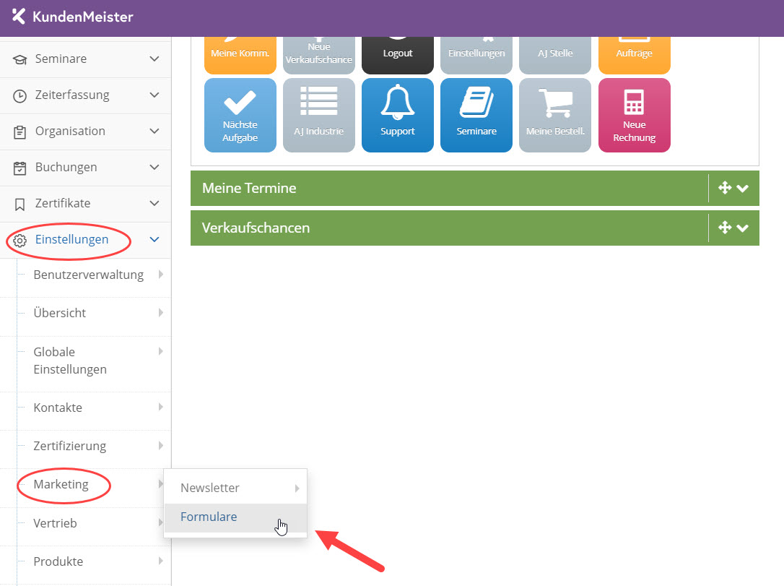
Task: Open the Produkte settings entry
Action: [58, 561]
